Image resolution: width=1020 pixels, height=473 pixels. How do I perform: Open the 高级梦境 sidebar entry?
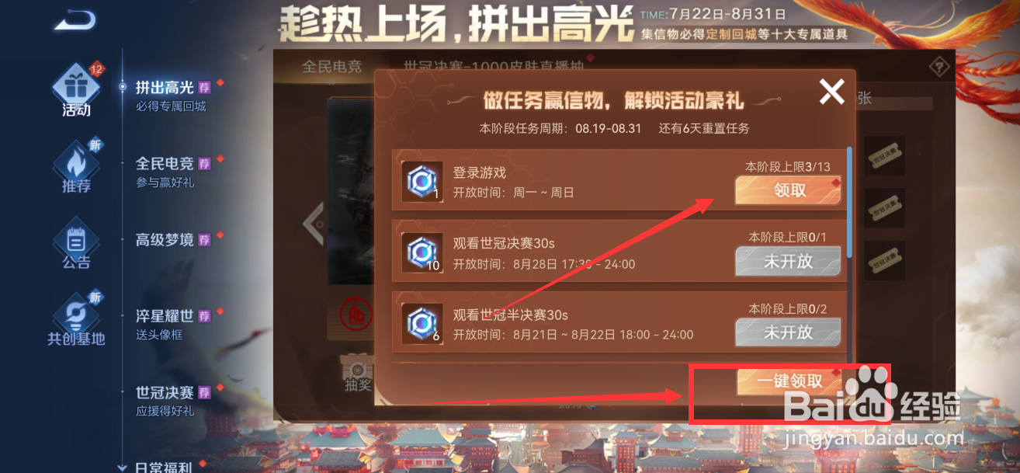click(165, 240)
